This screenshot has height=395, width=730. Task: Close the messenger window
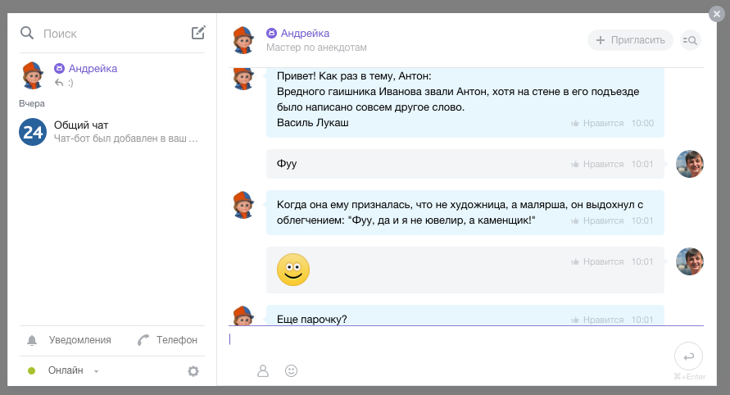[716, 13]
